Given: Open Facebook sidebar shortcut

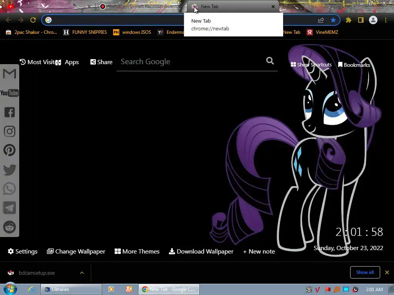Looking at the screenshot, I should click(x=10, y=112).
